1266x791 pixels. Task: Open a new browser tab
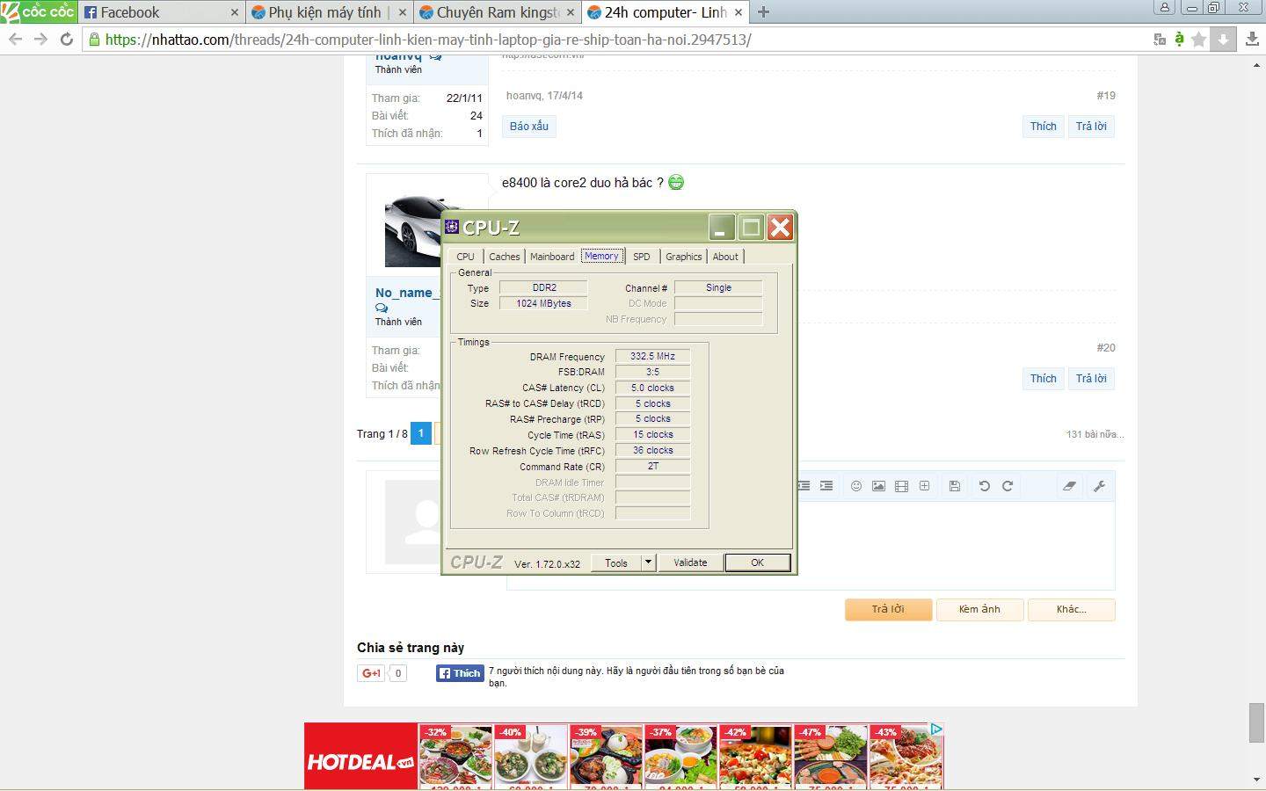763,12
